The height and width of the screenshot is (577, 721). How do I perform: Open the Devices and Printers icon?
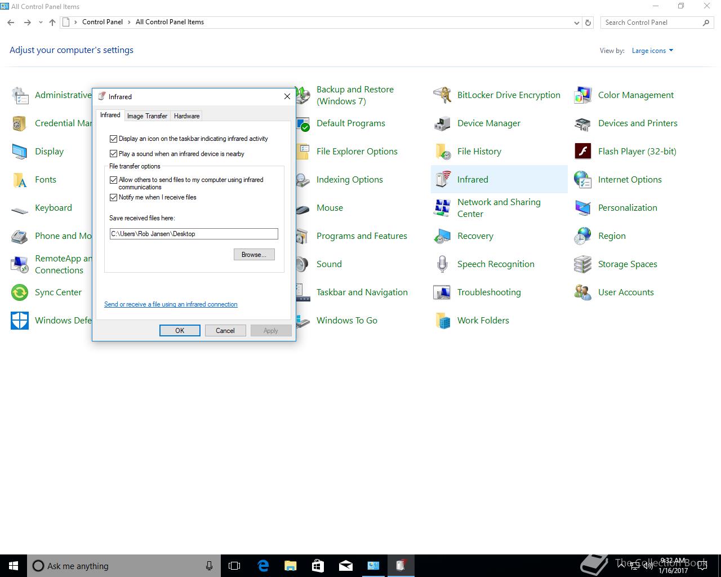[x=584, y=123]
